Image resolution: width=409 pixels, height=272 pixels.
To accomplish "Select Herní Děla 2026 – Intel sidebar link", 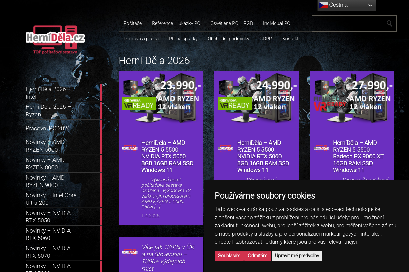I will (48, 93).
